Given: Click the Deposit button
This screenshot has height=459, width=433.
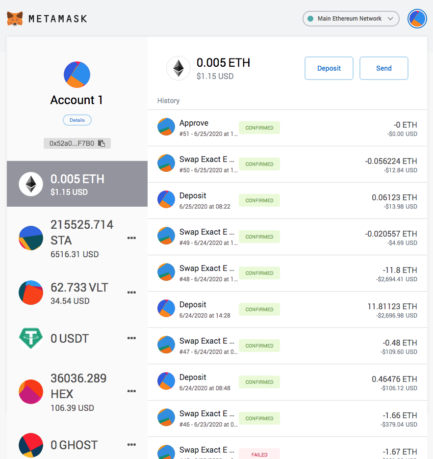Looking at the screenshot, I should click(x=329, y=68).
